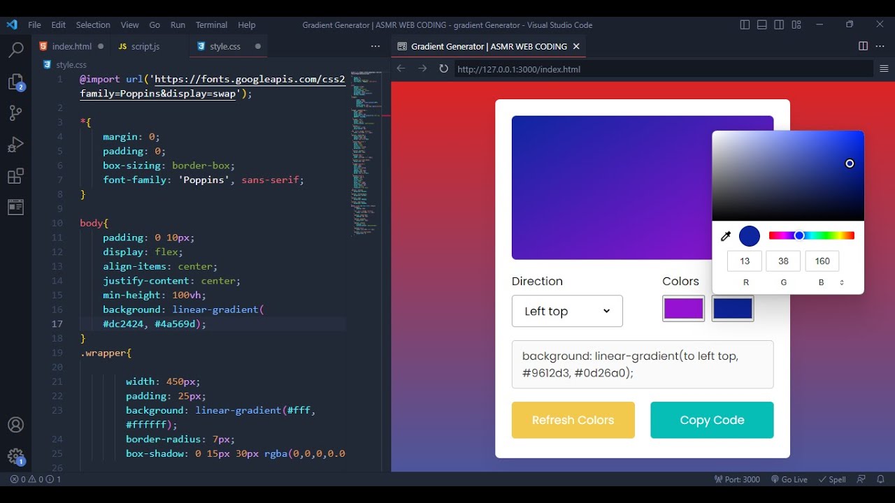Click errors and warnings status indicator

(36, 479)
